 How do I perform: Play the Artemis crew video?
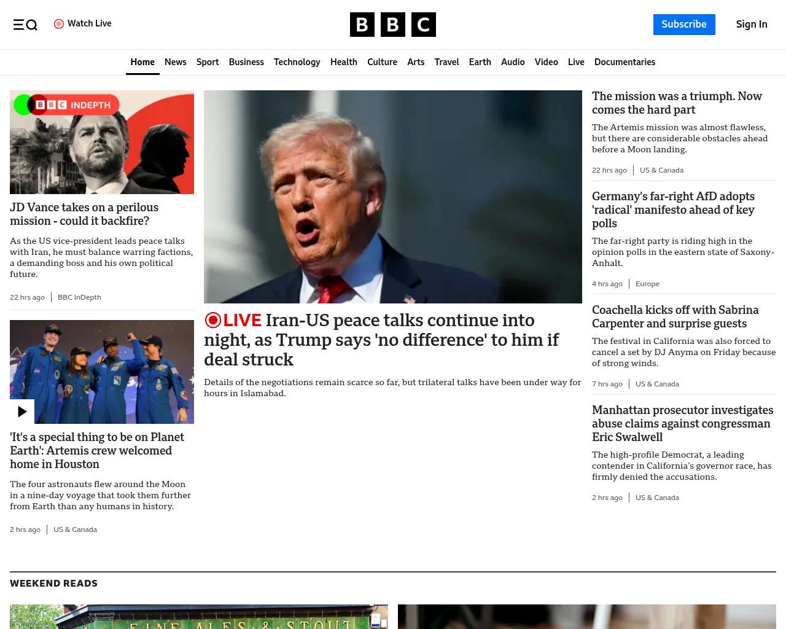coord(22,412)
